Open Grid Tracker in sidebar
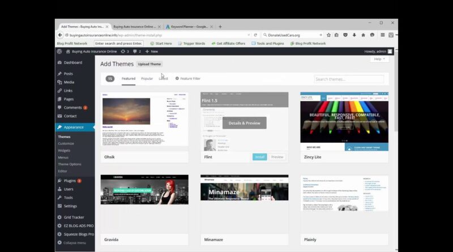 74,217
